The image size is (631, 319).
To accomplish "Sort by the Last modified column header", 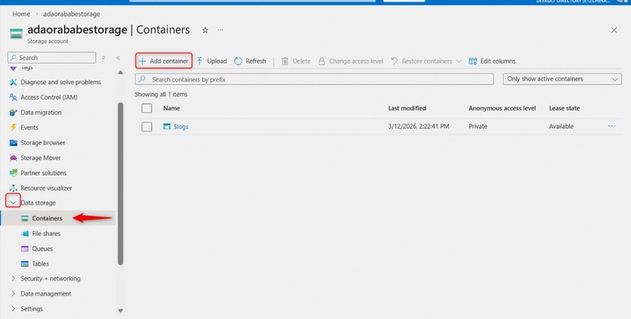I will point(407,108).
